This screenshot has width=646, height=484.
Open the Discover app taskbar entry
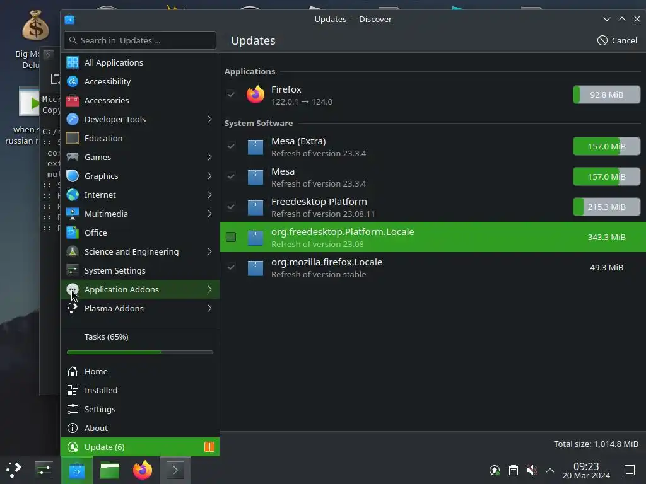[x=76, y=470]
